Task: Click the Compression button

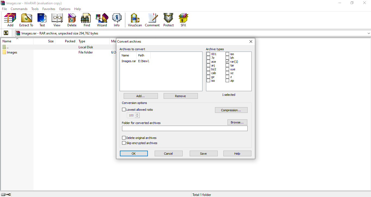Action: click(x=231, y=110)
